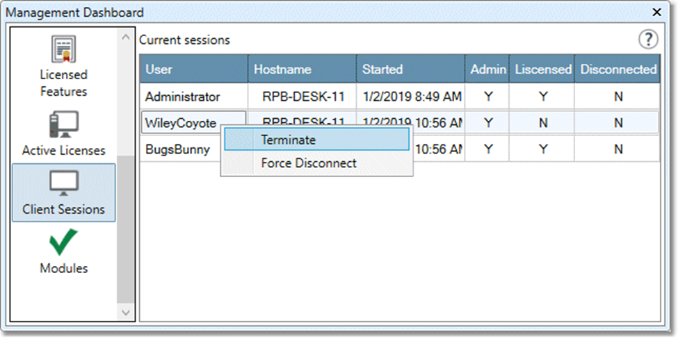Click the WileyCoyote user cell
The image size is (678, 339).
pos(181,123)
